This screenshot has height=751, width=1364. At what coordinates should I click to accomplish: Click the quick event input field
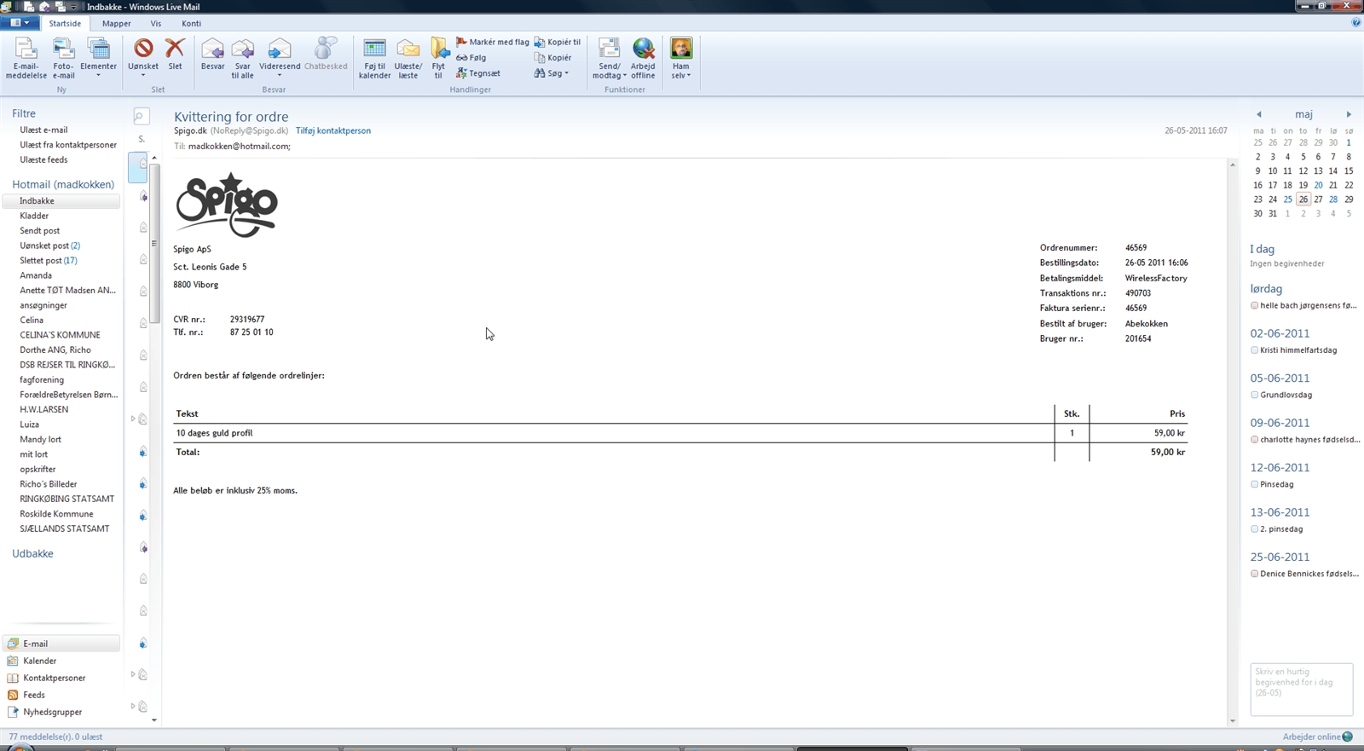coord(1300,689)
